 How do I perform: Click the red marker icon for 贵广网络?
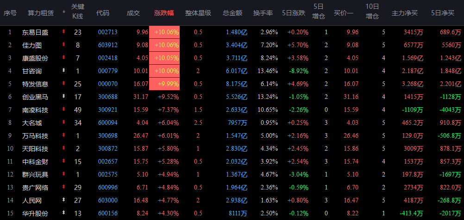63,187
